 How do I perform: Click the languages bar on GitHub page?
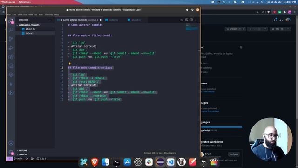click(222, 127)
